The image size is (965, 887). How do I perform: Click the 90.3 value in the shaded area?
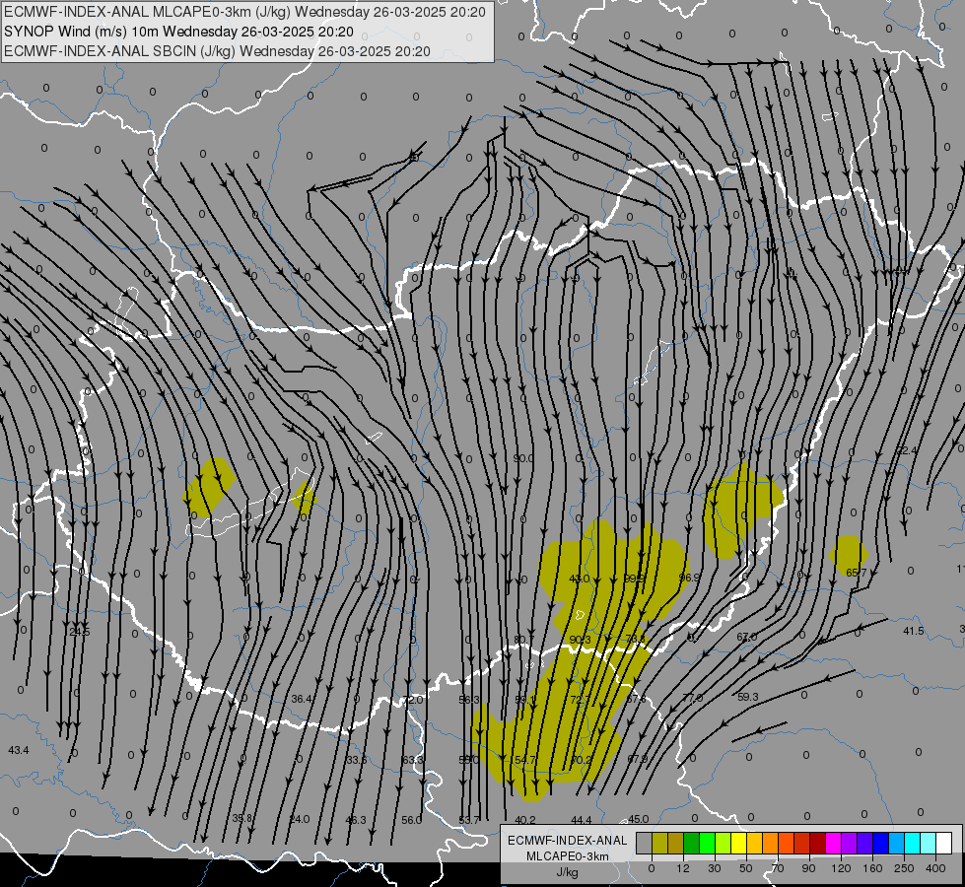click(x=580, y=640)
